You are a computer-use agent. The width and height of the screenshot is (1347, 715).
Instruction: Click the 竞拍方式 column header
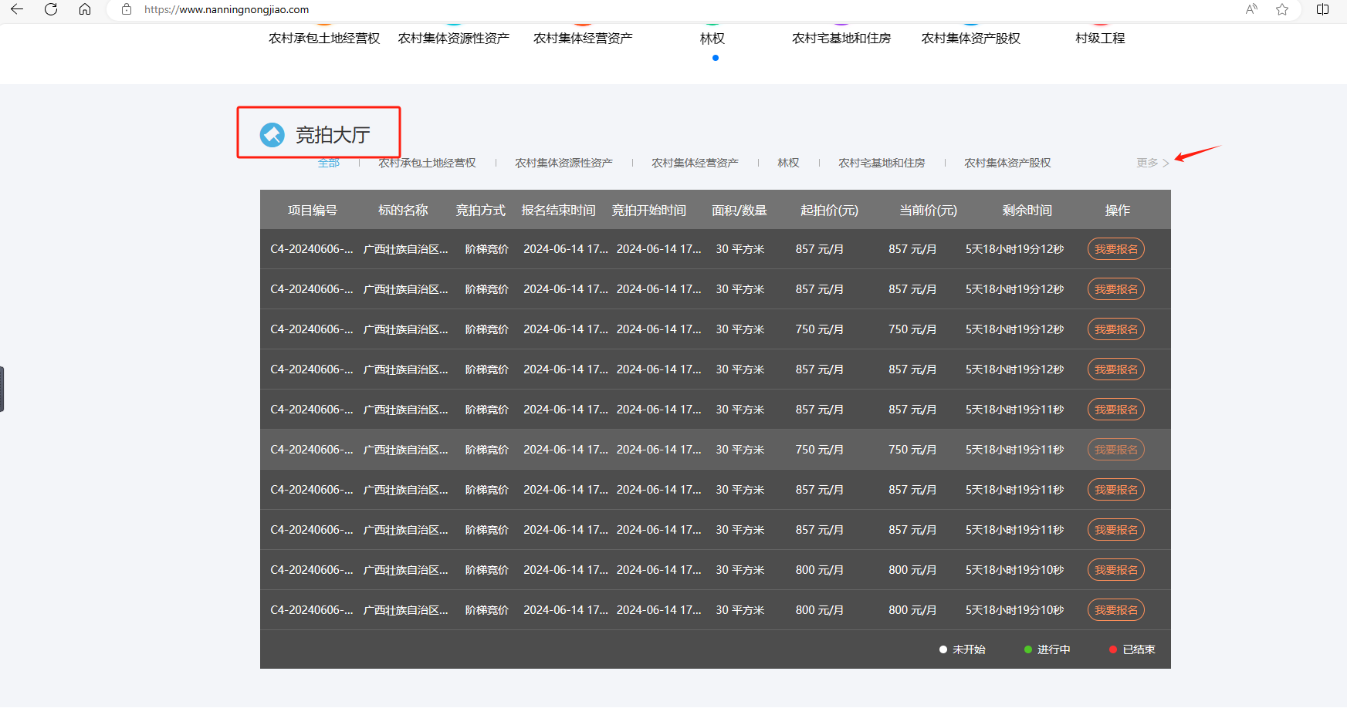coord(480,210)
